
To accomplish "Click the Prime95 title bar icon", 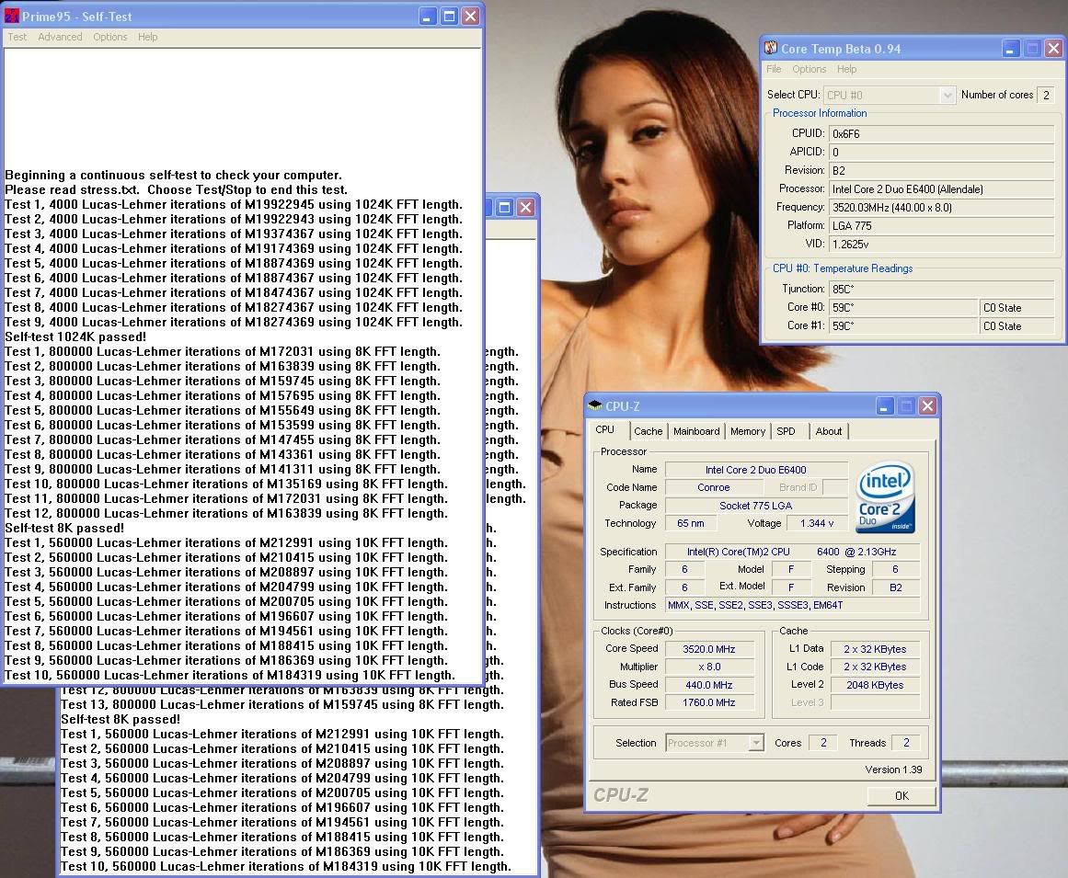I will pos(11,16).
